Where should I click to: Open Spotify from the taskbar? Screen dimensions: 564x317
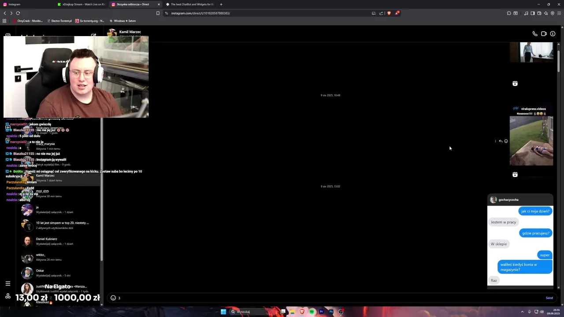click(312, 312)
